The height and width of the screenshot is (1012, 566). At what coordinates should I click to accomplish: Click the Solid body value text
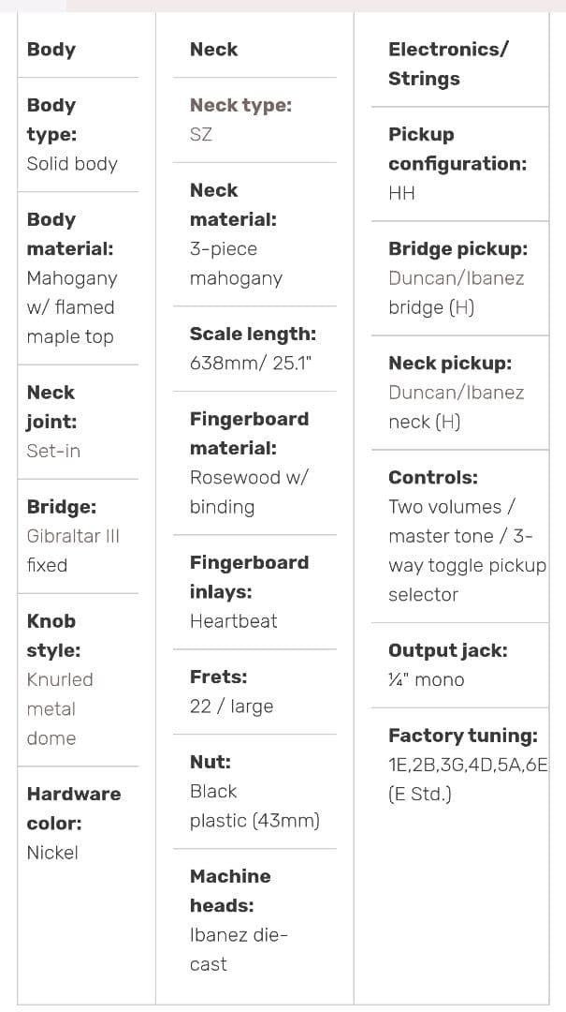pos(72,163)
